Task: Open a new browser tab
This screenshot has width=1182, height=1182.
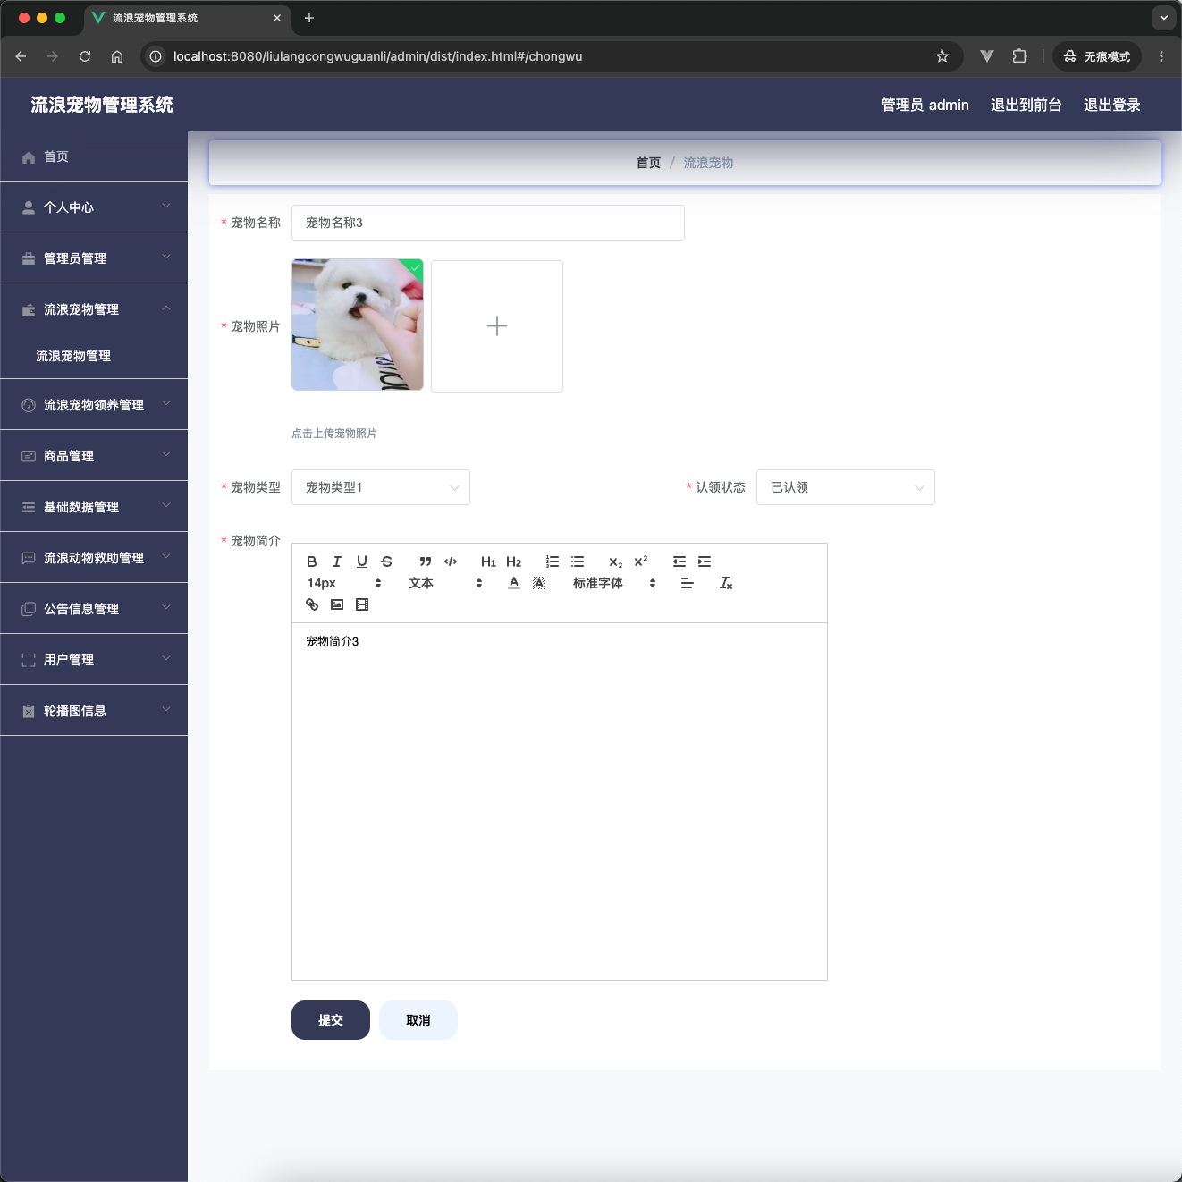Action: point(309,18)
